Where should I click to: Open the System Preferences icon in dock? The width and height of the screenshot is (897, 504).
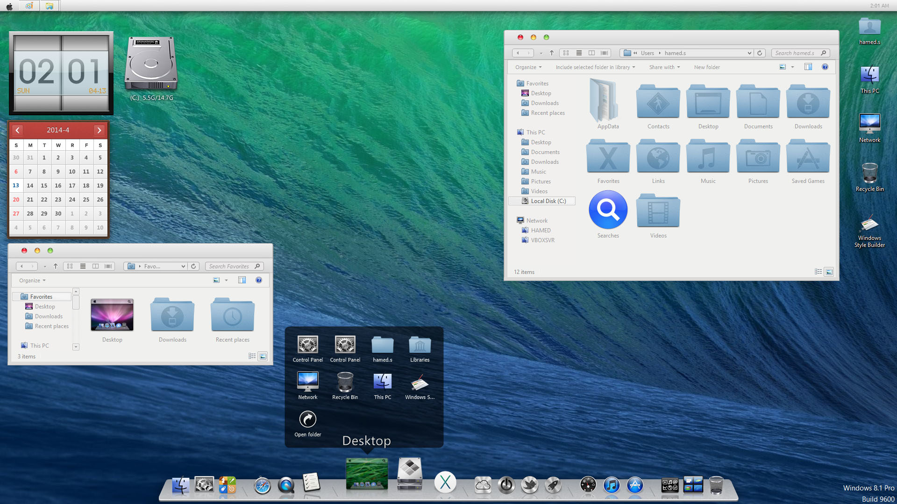[204, 485]
